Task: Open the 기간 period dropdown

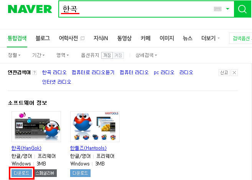Action: pos(38,55)
